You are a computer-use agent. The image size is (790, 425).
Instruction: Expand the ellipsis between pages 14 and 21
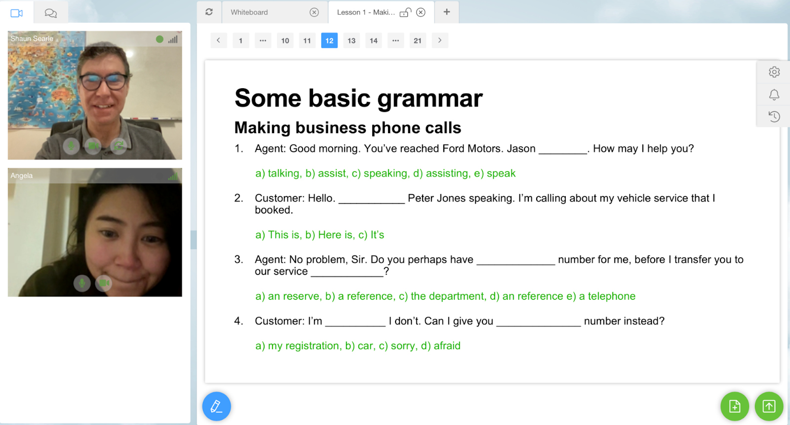(395, 40)
